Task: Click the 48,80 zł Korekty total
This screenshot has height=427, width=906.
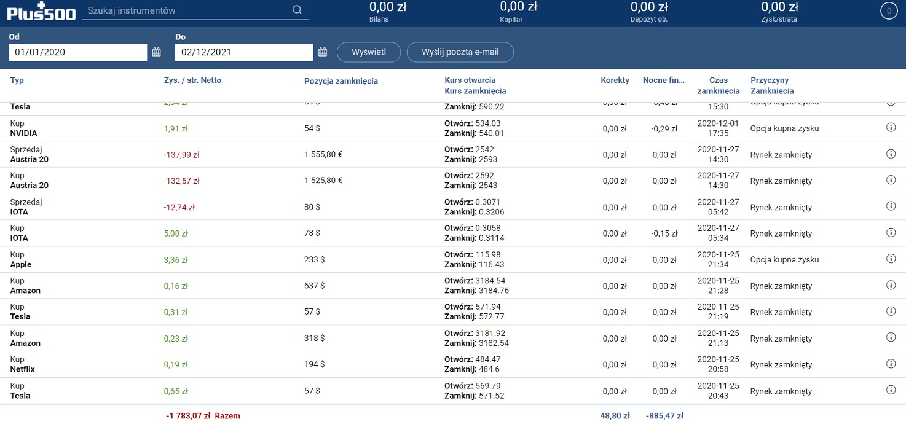Action: (615, 416)
